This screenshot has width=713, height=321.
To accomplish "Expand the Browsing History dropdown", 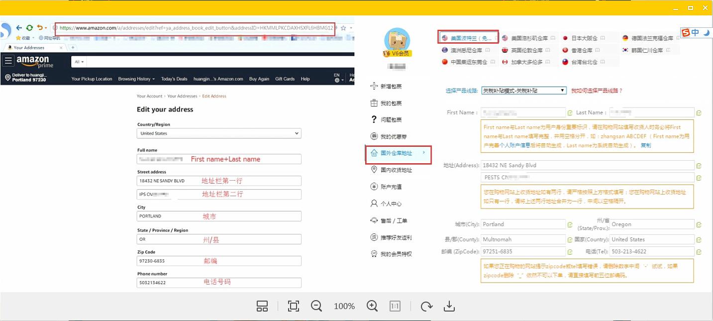I will point(136,79).
